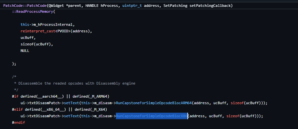Image resolution: width=298 pixels, height=129 pixels.
Task: Click the sizeof(ucBuff) argument line
Action: click(37, 44)
